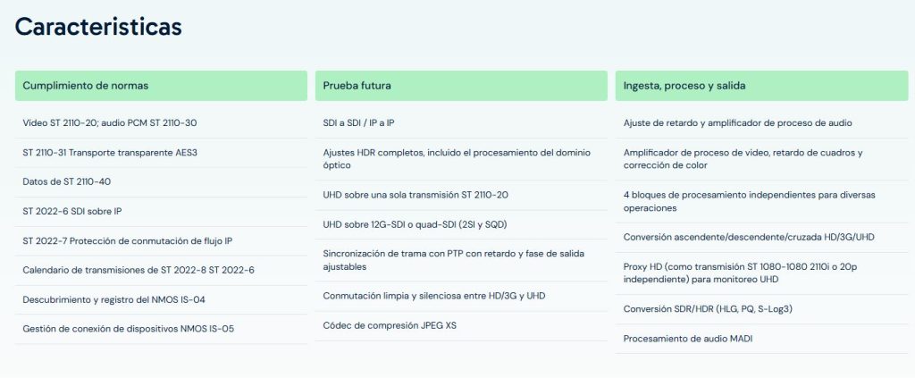The image size is (915, 378).
Task: Click the Caracteristicas heading
Action: click(x=98, y=27)
